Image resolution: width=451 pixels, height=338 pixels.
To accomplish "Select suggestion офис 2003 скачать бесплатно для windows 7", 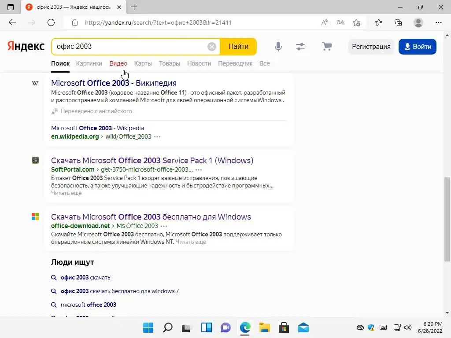I will [120, 291].
